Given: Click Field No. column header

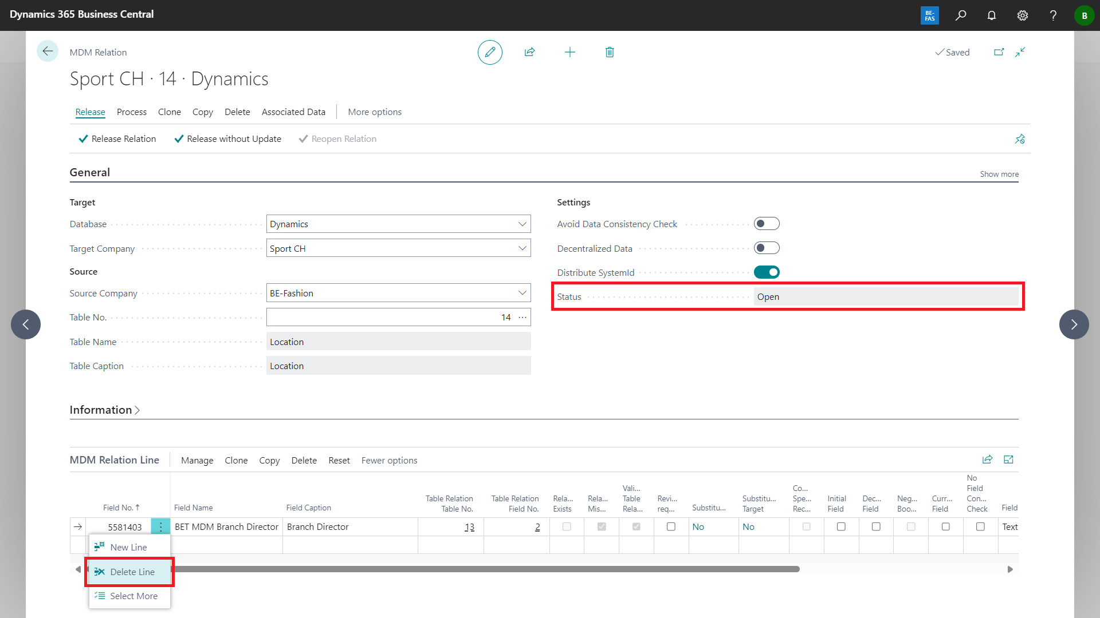Looking at the screenshot, I should [x=121, y=508].
